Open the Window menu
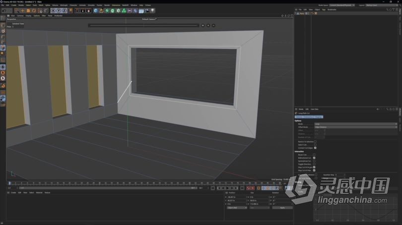 click(x=134, y=5)
